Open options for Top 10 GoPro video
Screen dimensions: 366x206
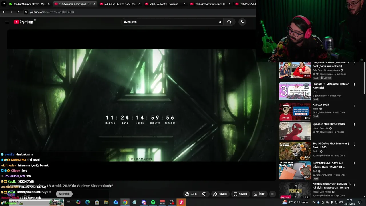(x=354, y=144)
